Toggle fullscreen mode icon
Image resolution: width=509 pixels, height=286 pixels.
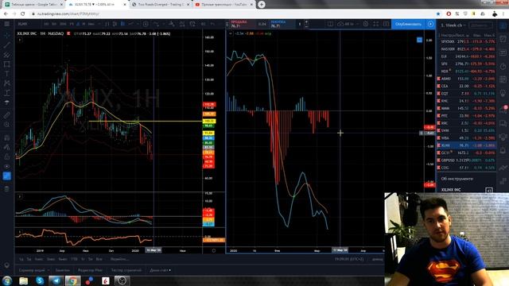(376, 24)
